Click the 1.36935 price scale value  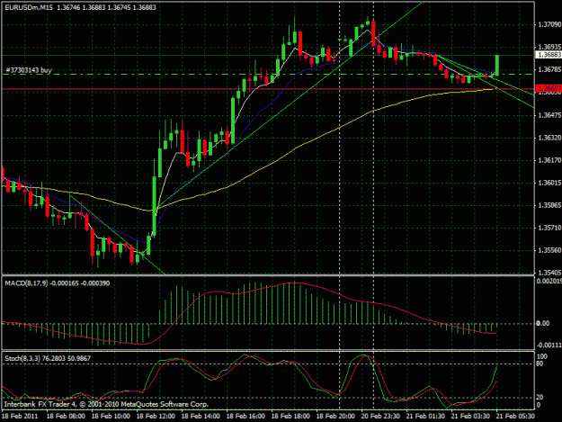[549, 47]
